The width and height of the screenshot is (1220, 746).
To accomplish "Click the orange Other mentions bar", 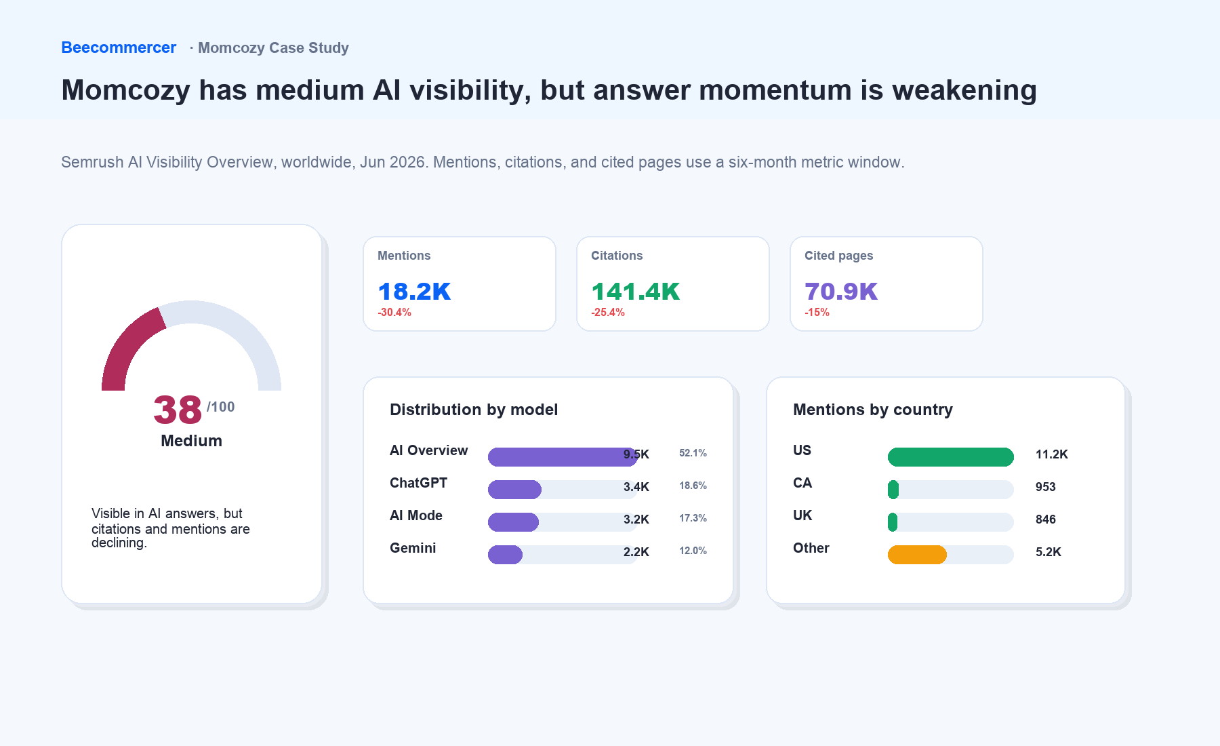I will point(917,555).
